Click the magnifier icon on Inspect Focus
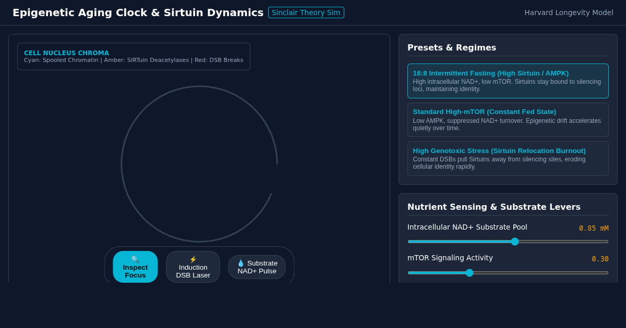This screenshot has height=328, width=626. click(135, 259)
